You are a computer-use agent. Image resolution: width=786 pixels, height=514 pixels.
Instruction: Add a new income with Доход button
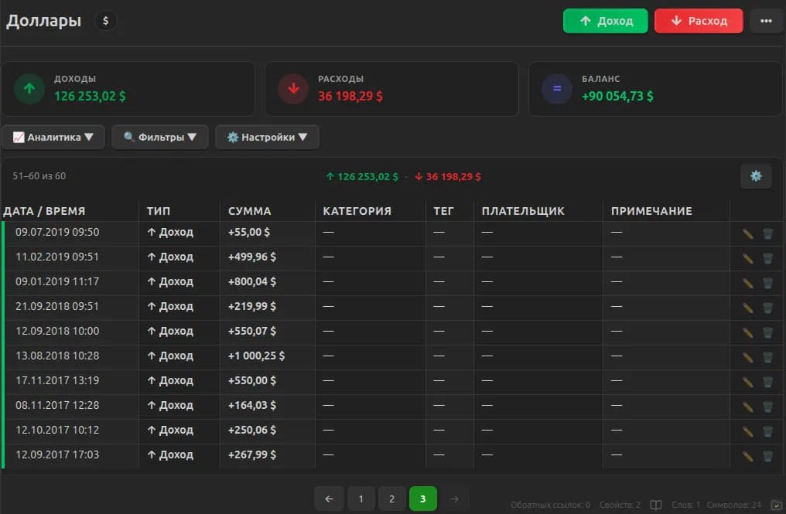point(605,21)
